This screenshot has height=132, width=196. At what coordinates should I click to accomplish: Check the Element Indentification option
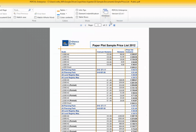click(x=77, y=14)
